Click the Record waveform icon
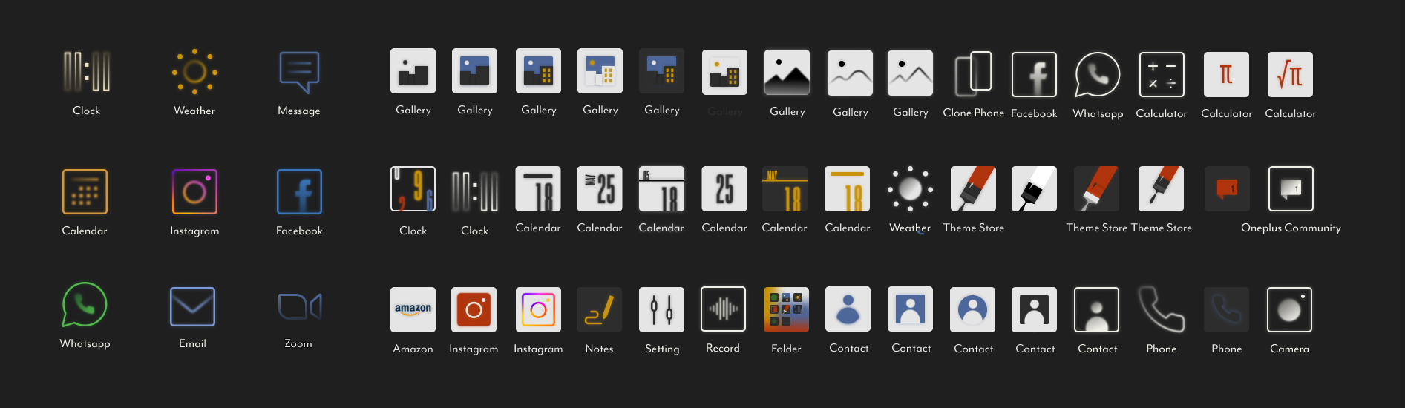Screen dimensions: 1405x408 click(724, 309)
